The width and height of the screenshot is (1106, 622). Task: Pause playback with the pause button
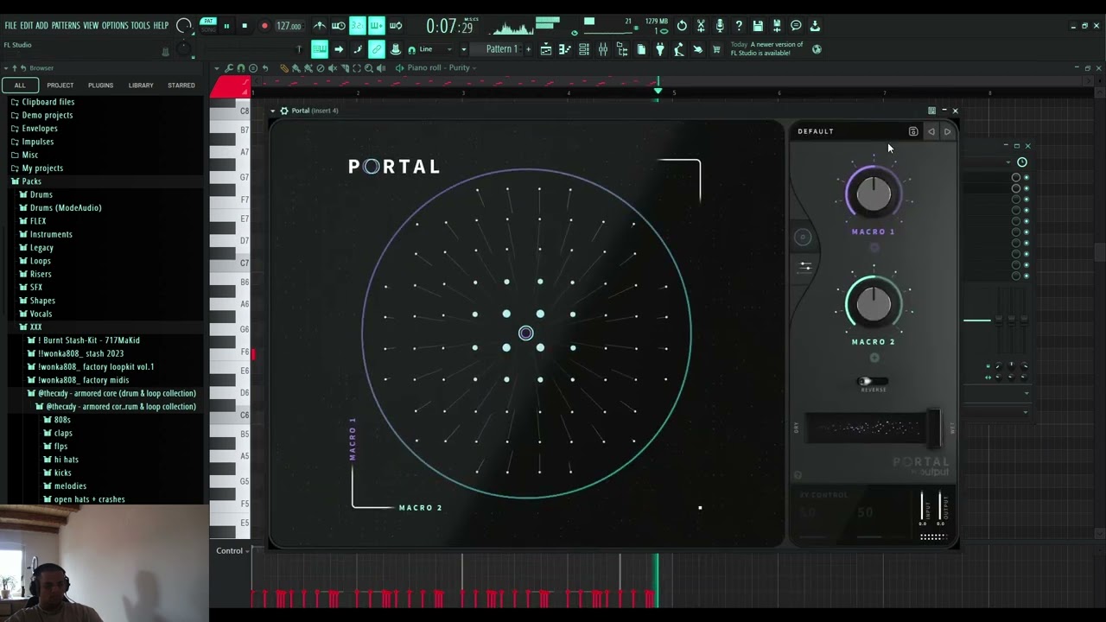point(227,26)
